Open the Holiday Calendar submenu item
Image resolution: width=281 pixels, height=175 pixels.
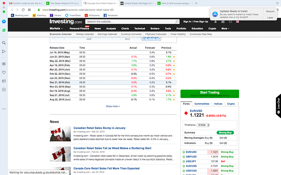coord(85,34)
